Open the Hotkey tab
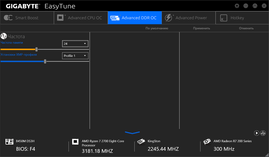269x157 pixels. tap(242, 18)
